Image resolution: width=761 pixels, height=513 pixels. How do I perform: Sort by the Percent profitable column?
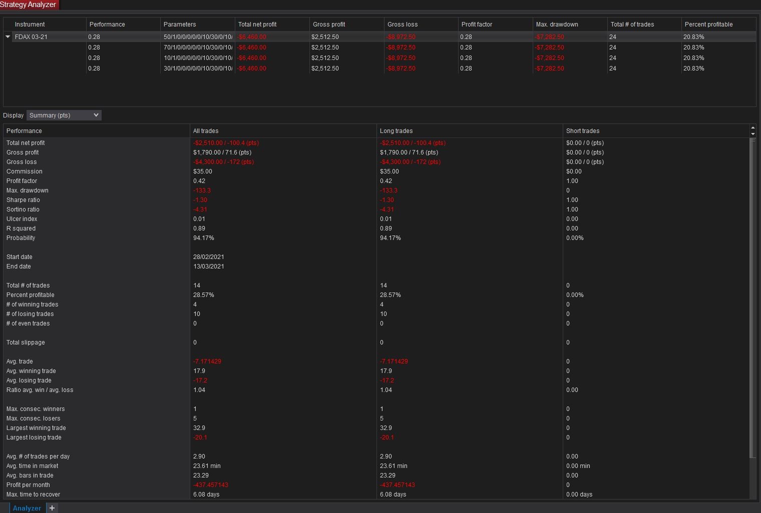[708, 24]
